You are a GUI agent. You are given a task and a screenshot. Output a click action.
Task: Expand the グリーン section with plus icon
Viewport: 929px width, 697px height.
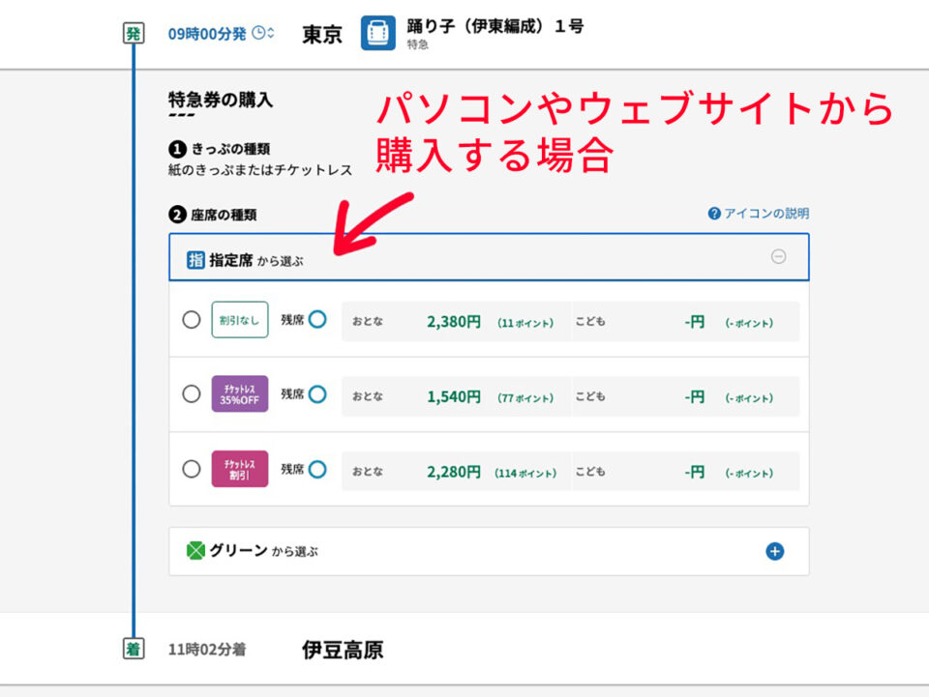tap(775, 551)
